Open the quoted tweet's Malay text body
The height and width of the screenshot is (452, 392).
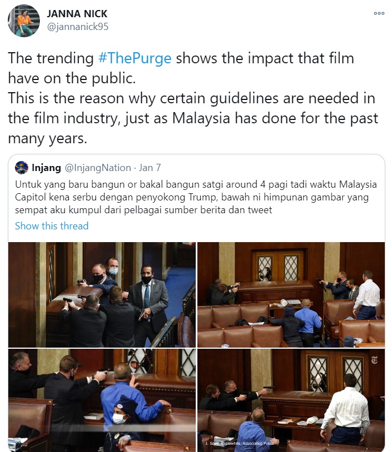pyautogui.click(x=196, y=197)
